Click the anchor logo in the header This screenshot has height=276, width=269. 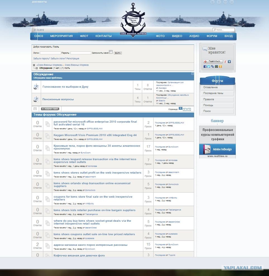[133, 20]
